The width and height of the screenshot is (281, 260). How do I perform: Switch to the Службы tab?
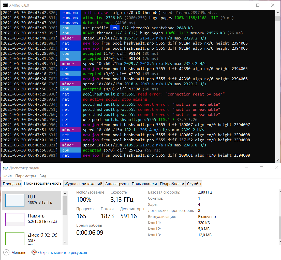[x=194, y=184]
